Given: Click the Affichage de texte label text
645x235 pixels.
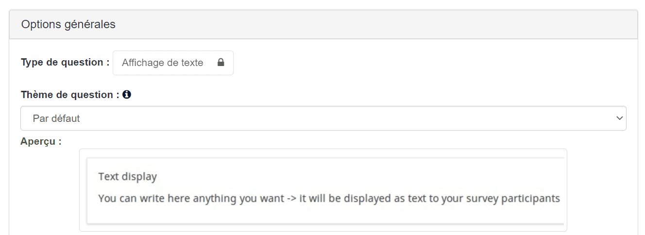Looking at the screenshot, I should 163,63.
